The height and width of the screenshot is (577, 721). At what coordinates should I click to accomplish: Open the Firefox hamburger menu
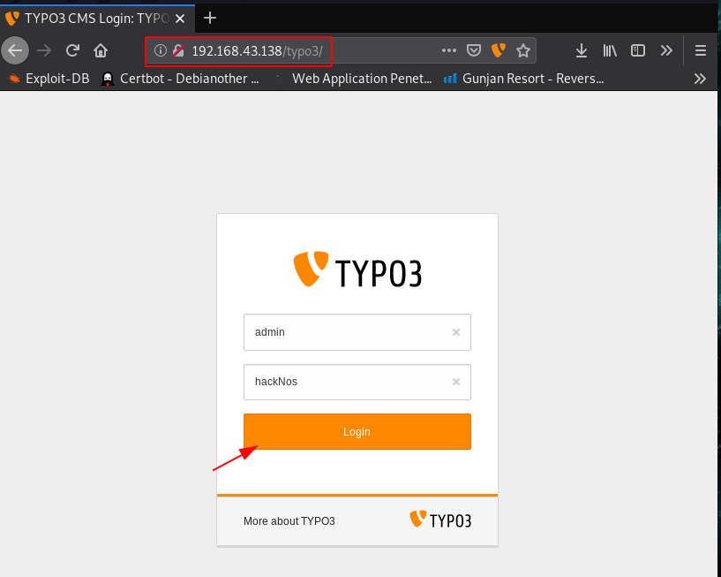pos(701,50)
